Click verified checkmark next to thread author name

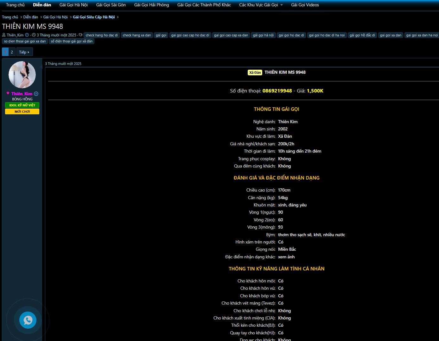27,35
